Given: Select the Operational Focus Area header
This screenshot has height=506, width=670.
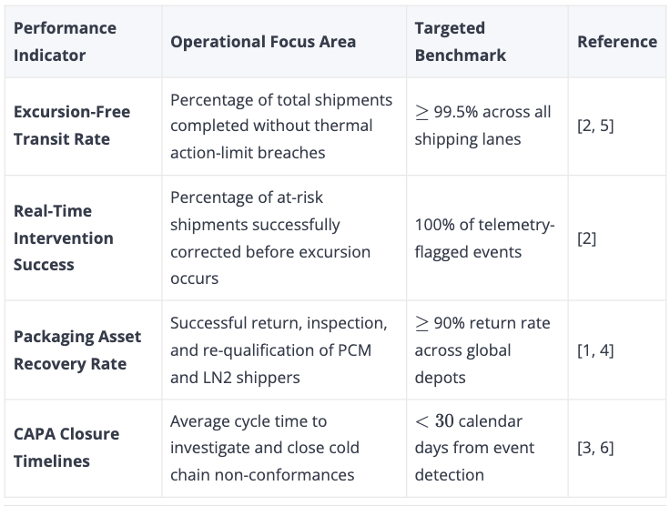Looking at the screenshot, I should pos(263,42).
